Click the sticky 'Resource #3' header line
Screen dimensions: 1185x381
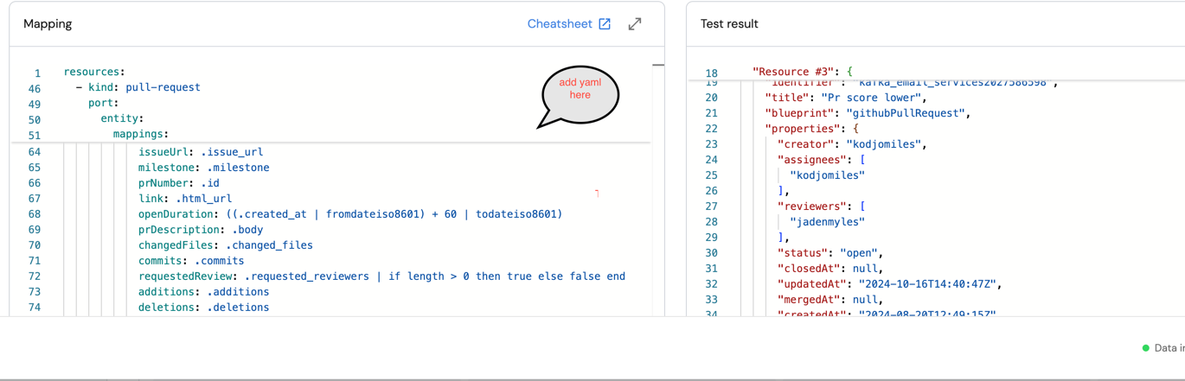(802, 72)
